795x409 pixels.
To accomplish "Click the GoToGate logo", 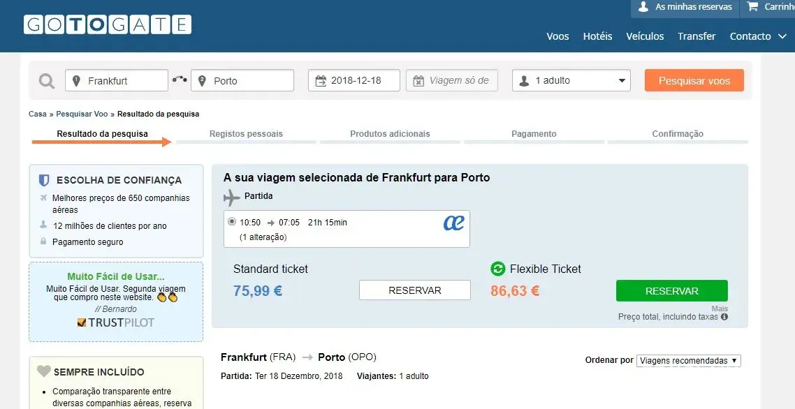I will 108,25.
